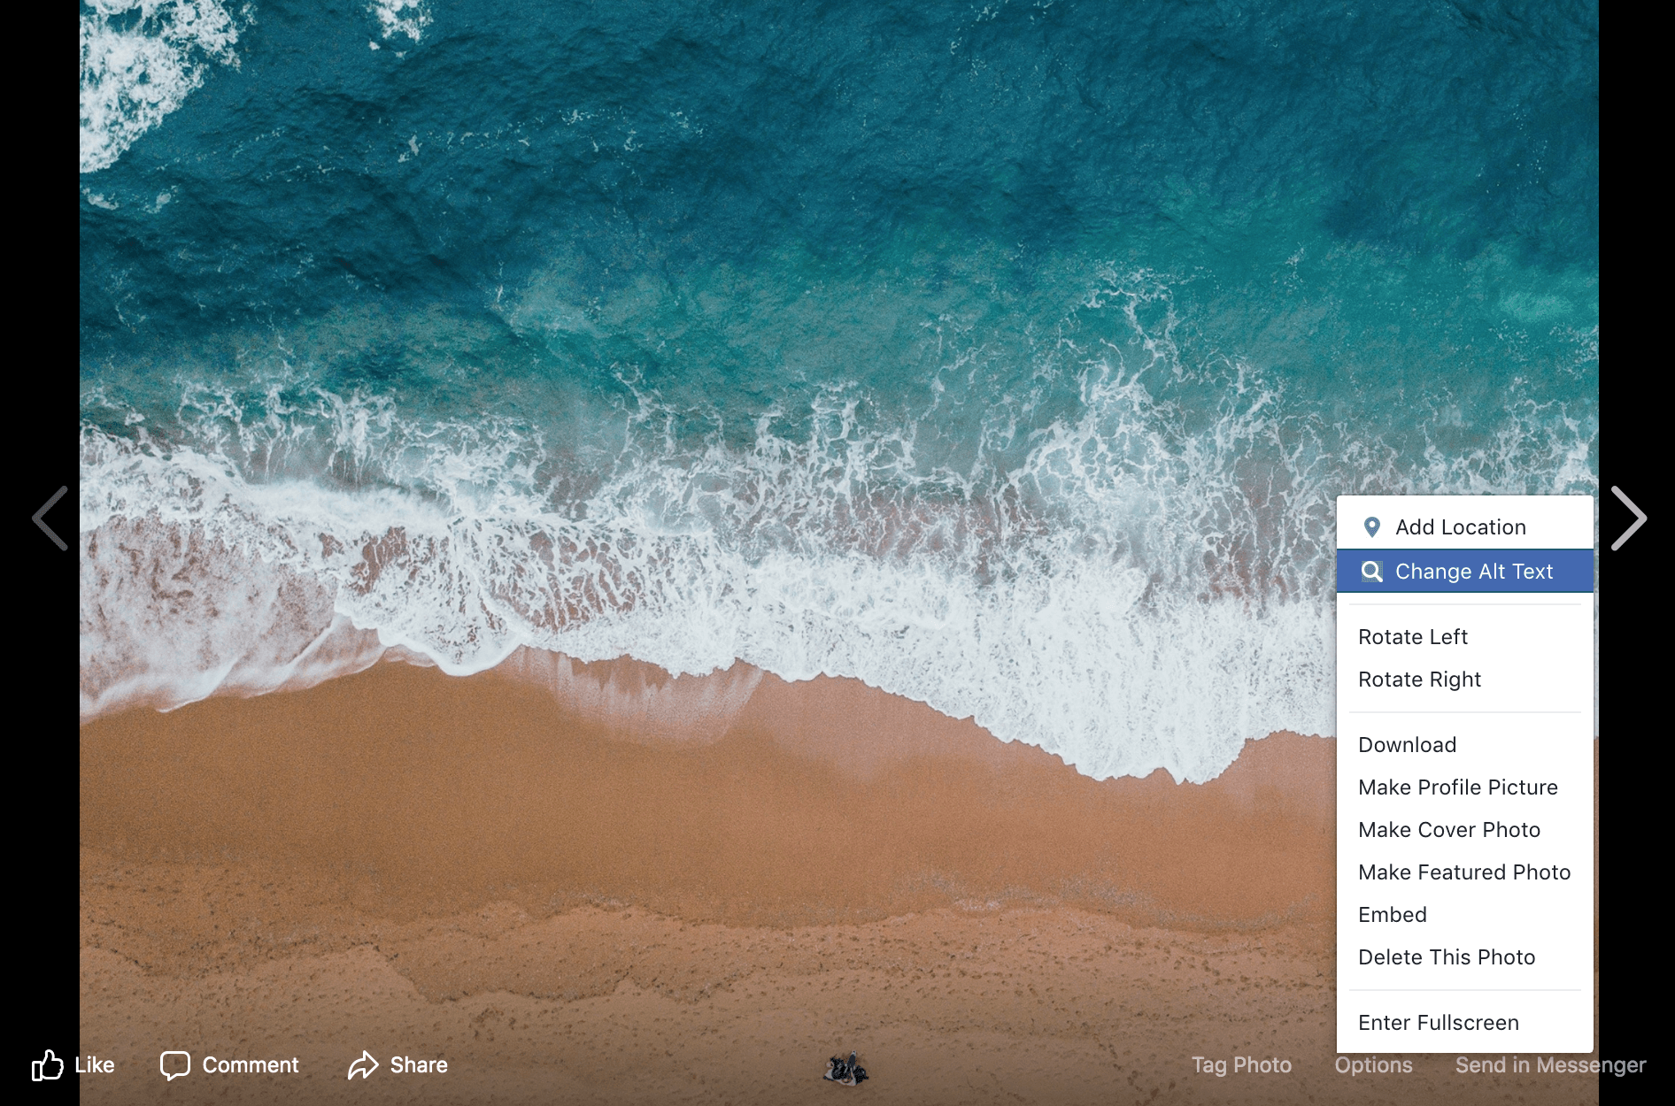The height and width of the screenshot is (1106, 1675).
Task: Click the Comment speech bubble icon
Action: (175, 1065)
